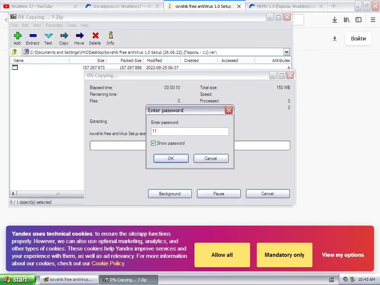Click the Add toolbar icon in 7-Zip
Screen dimensions: 380x285
point(17,38)
